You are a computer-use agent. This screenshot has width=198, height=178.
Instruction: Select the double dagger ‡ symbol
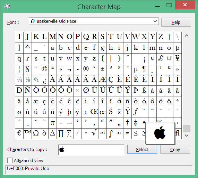pyautogui.click(x=136, y=123)
